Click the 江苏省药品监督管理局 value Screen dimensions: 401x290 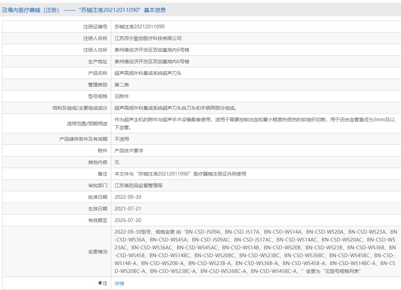pyautogui.click(x=138, y=185)
